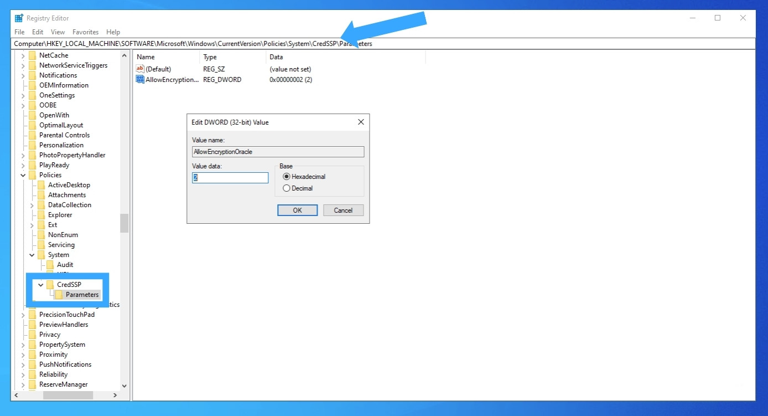Click the DataCollection folder icon
Viewport: 768px width, 416px height.
pos(41,205)
